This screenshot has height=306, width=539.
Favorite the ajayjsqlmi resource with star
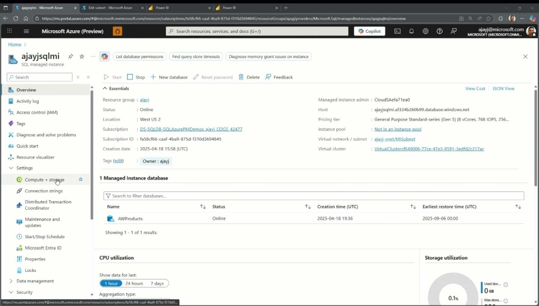coord(82,56)
